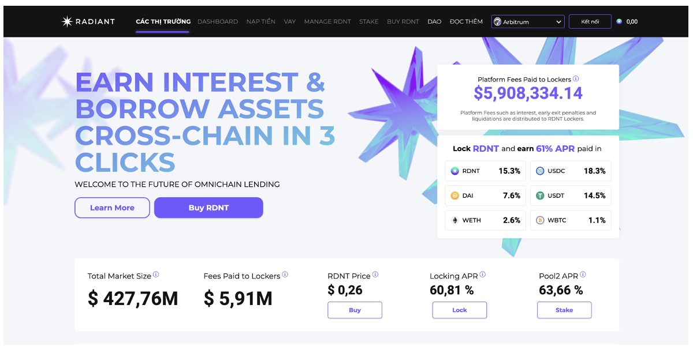Switch to the Stake tab
Screen dimensions: 693x346
click(x=369, y=22)
